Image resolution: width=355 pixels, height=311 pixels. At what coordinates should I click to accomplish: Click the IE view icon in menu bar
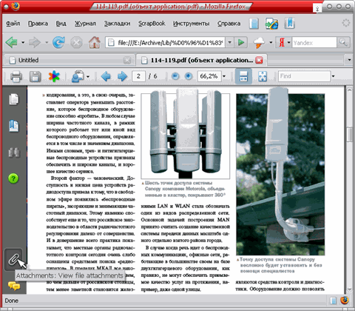[x=271, y=24]
